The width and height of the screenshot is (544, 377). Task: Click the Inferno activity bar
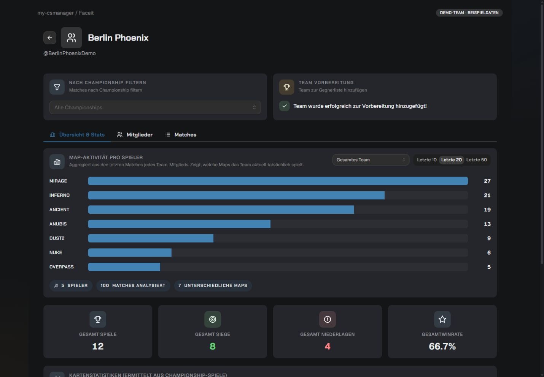pos(236,195)
